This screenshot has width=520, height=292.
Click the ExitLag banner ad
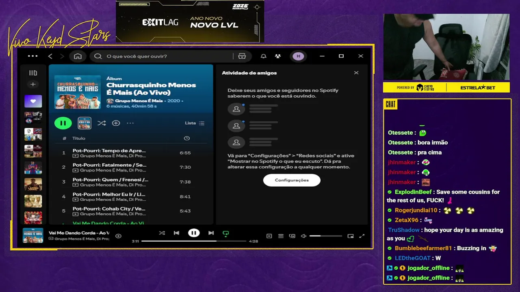pyautogui.click(x=190, y=21)
